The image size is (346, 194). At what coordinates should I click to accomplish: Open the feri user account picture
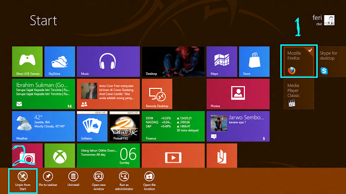(329, 20)
